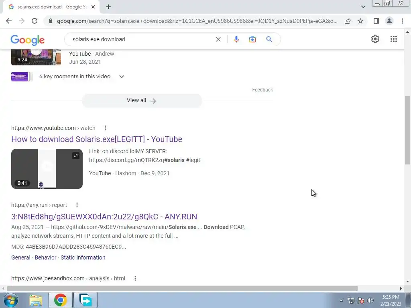Open the blue arrow app on taskbar

click(85, 300)
